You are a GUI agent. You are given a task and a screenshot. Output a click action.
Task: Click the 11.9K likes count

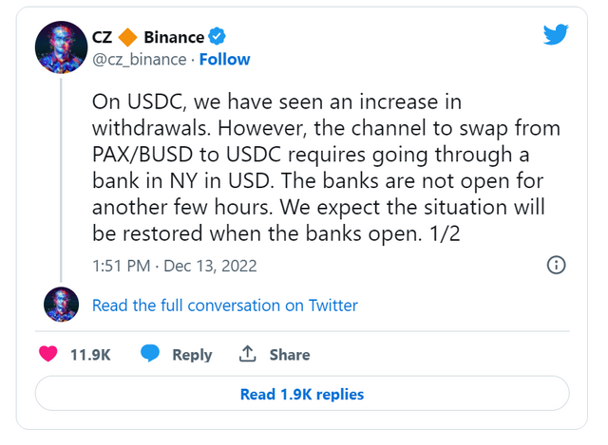(x=91, y=355)
